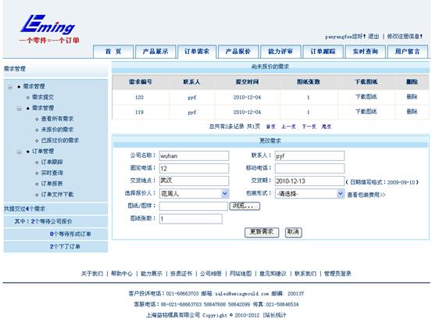Image resolution: width=432 pixels, height=326 pixels.
Task: Open the 实时查询 tab
Action: (x=366, y=52)
